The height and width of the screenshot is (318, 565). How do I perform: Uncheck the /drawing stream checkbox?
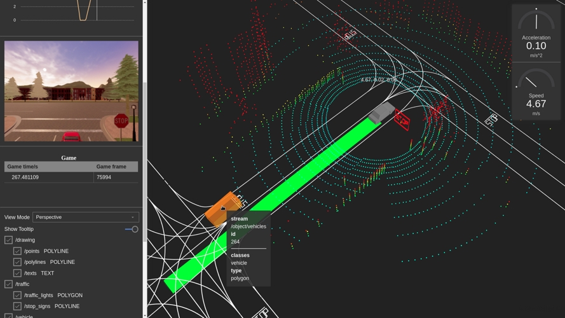click(x=8, y=240)
